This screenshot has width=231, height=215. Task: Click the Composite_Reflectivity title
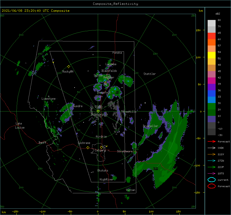point(115,4)
